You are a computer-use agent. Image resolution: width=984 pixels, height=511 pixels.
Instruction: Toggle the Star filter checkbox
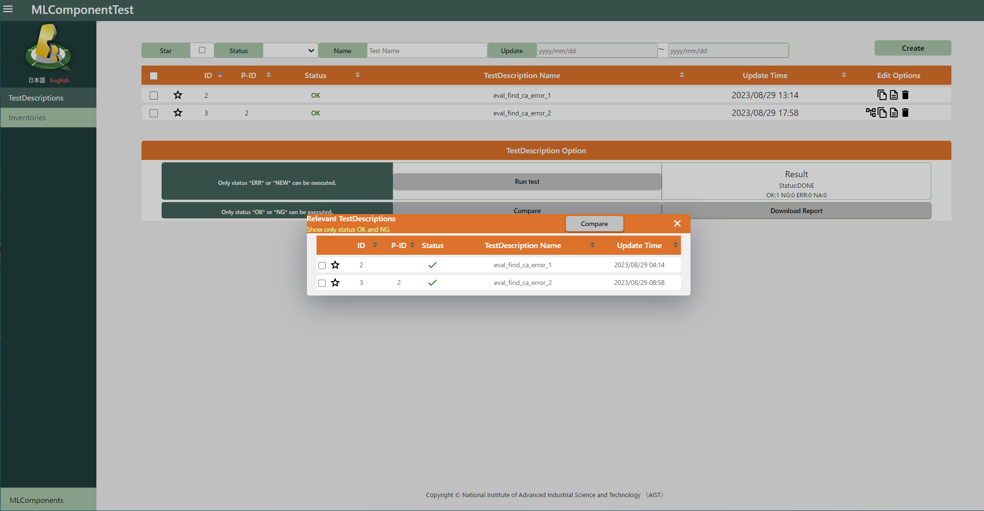202,50
